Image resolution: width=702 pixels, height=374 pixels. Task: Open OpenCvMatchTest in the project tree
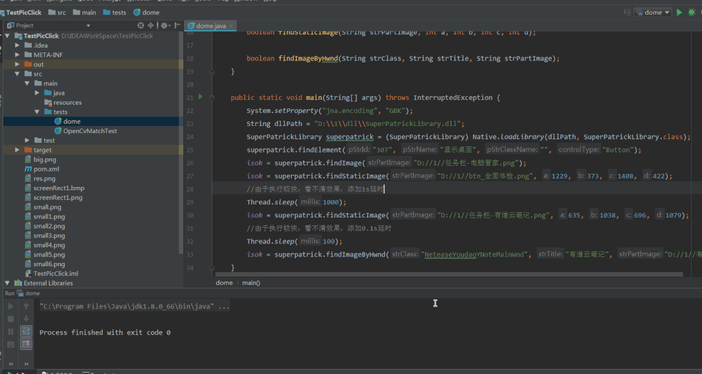[x=86, y=131]
